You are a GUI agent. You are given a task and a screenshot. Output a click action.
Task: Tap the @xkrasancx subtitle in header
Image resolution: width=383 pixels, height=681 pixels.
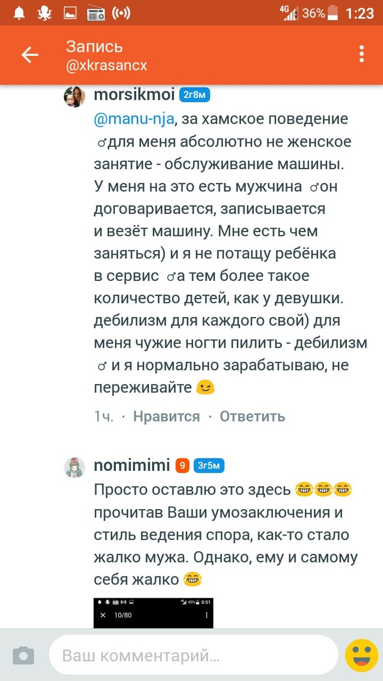point(106,66)
